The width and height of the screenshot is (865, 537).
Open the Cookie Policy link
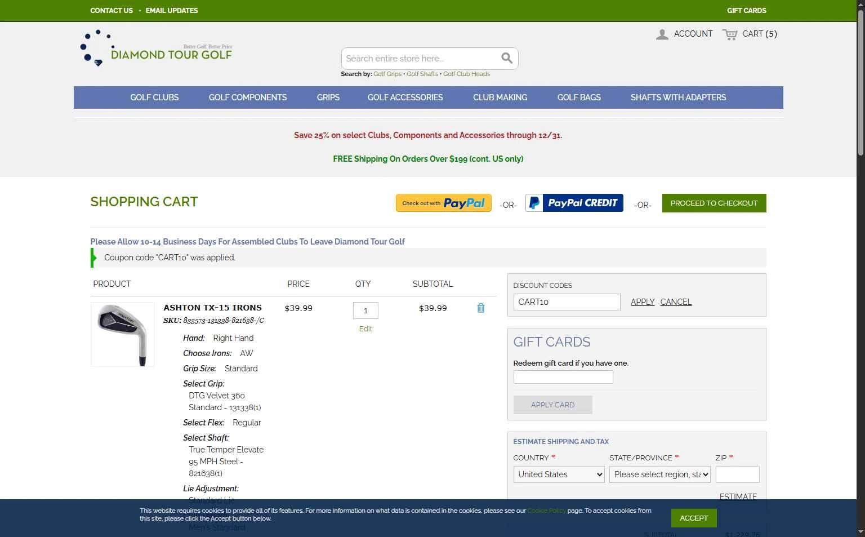pos(546,511)
